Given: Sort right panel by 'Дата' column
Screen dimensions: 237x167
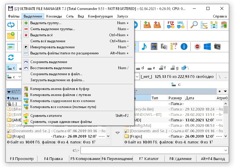Looking at the screenshot, I should [200, 98].
